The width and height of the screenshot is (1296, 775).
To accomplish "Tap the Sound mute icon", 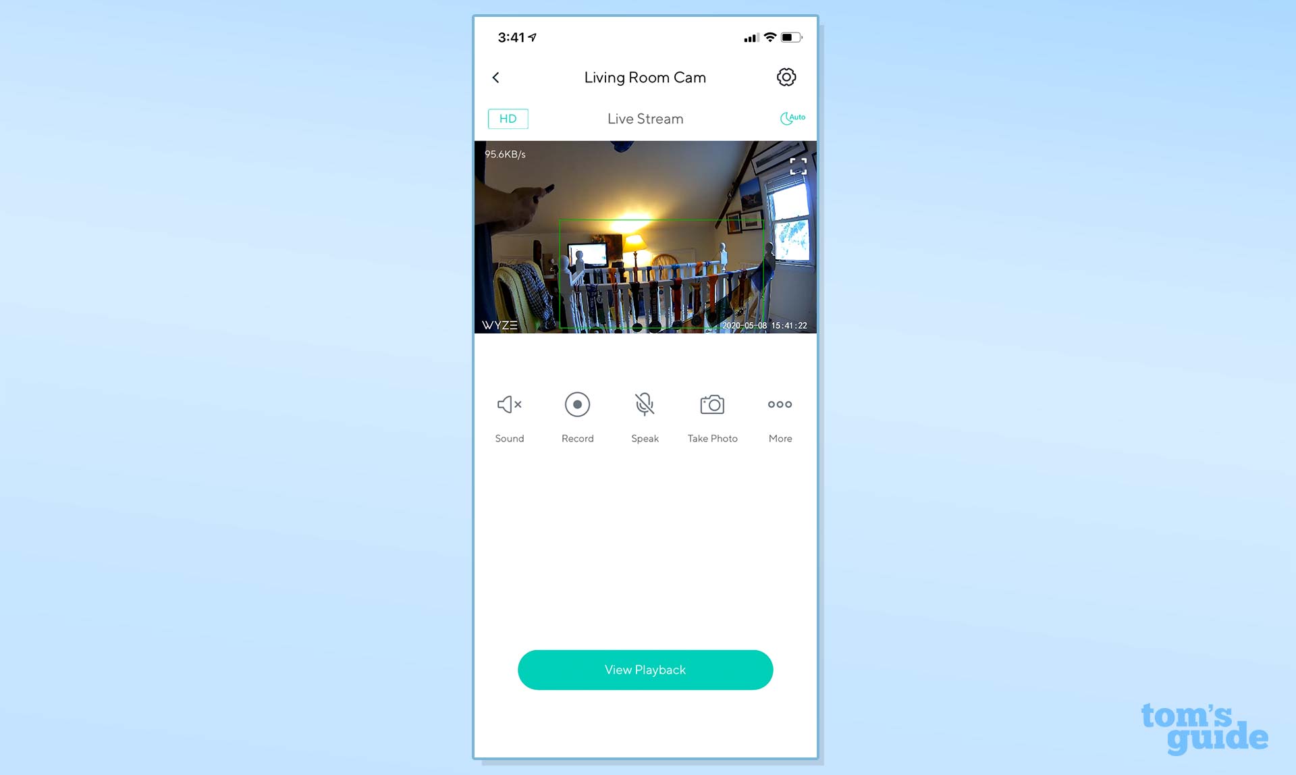I will point(509,403).
